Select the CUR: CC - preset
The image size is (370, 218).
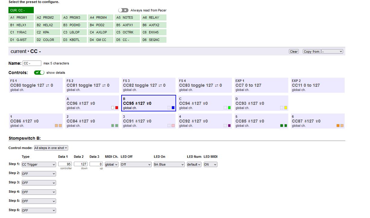[x=21, y=10]
